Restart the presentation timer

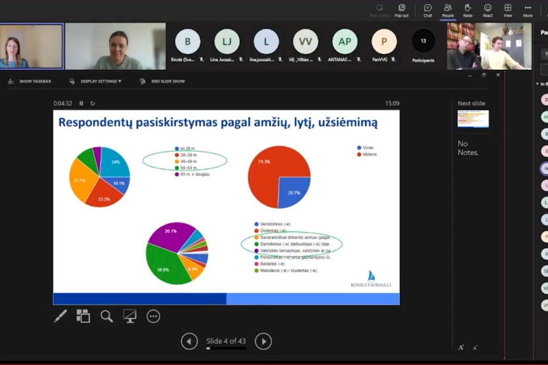coord(93,103)
